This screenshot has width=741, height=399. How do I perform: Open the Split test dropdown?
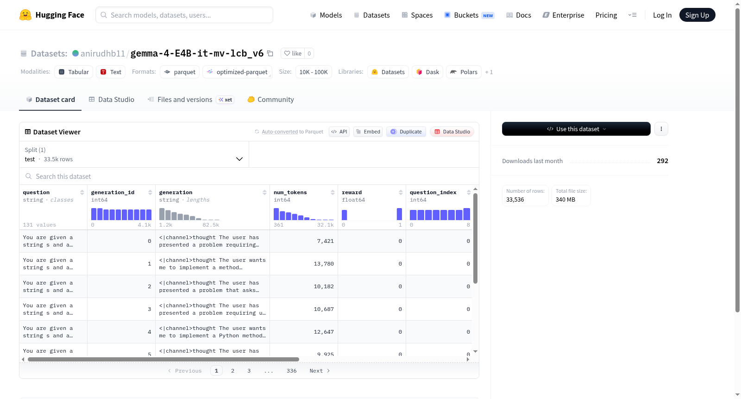pos(134,154)
